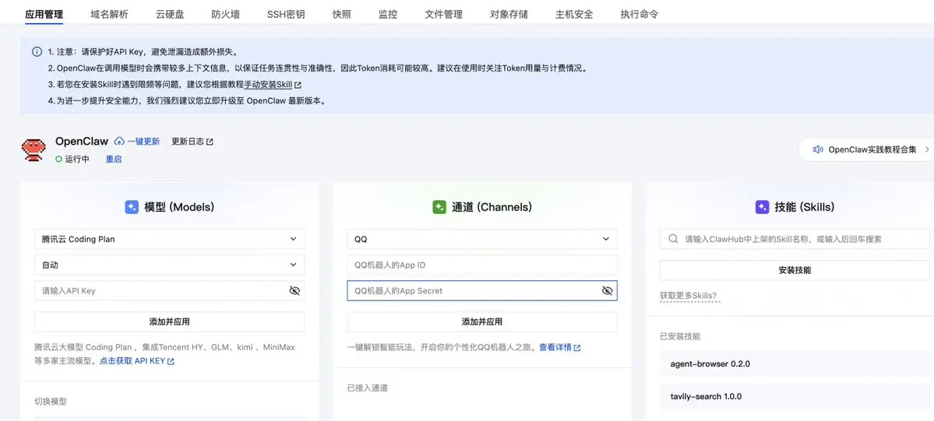
Task: Click the speaker icon in OpenClaw实践教程合集
Action: pos(818,149)
